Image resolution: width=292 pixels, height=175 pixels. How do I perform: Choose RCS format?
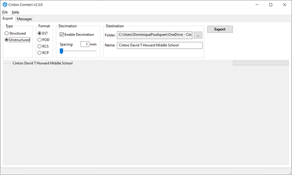click(43, 46)
